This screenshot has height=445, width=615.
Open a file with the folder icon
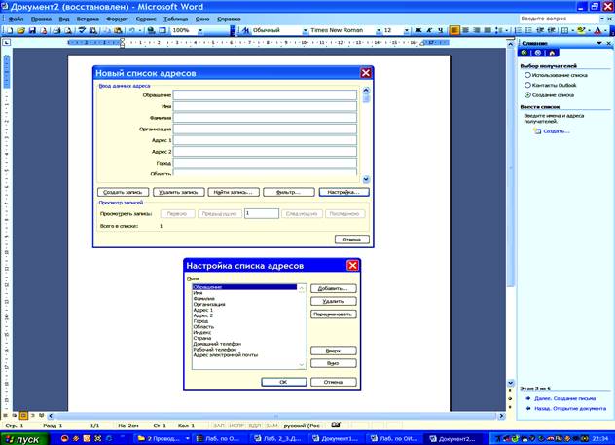click(20, 30)
